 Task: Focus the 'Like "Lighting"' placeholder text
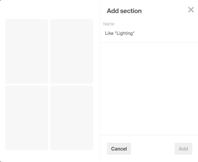[x=120, y=33]
